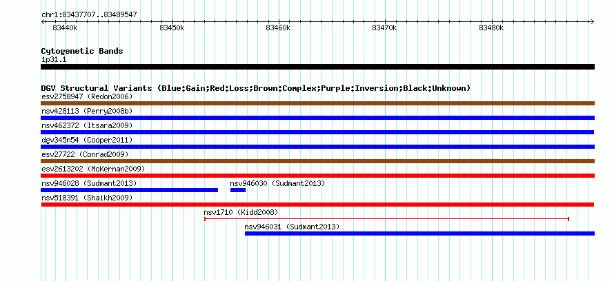The image size is (614, 281).
Task: Open the nsv946030 (Sudmant2013) label
Action: click(277, 183)
